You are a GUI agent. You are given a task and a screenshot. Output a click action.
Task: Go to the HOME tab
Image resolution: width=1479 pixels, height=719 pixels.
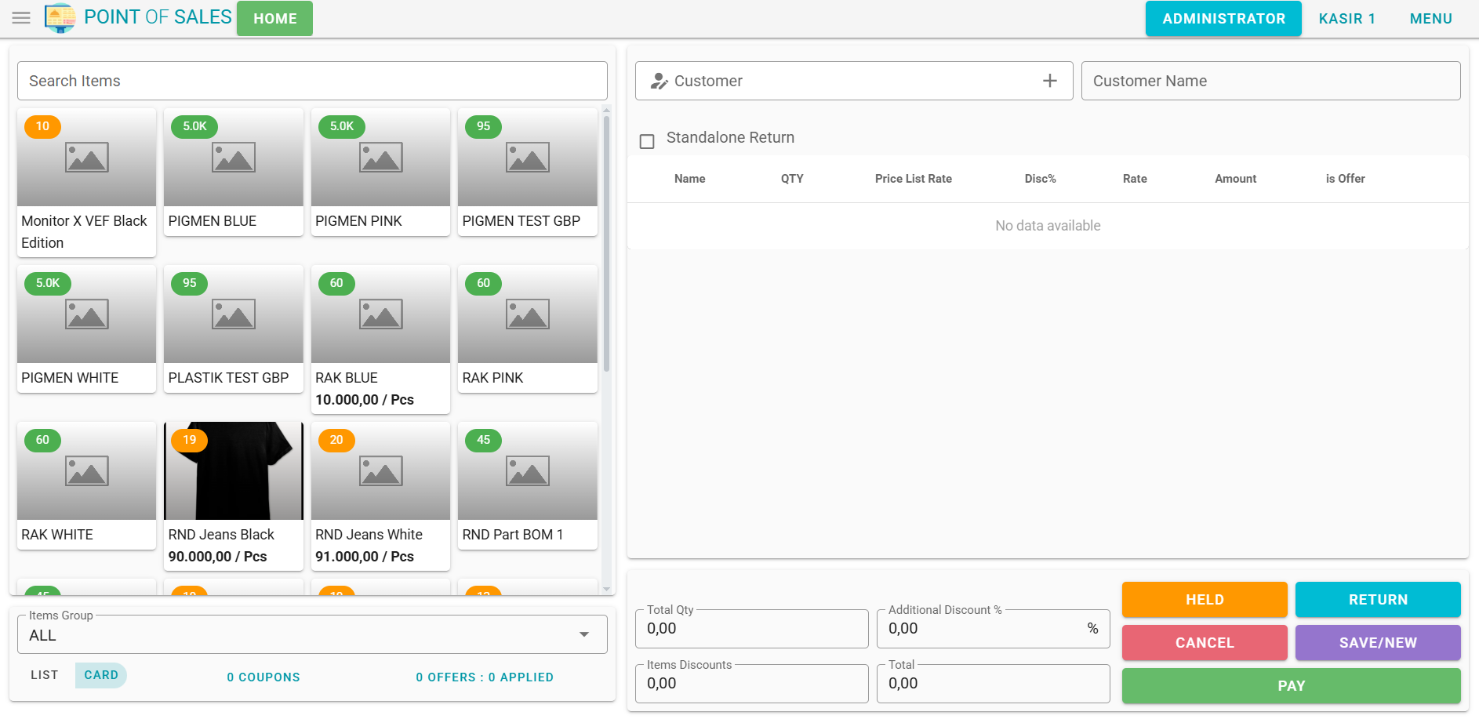274,19
